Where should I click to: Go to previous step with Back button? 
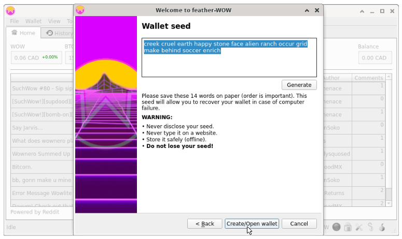tap(204, 223)
